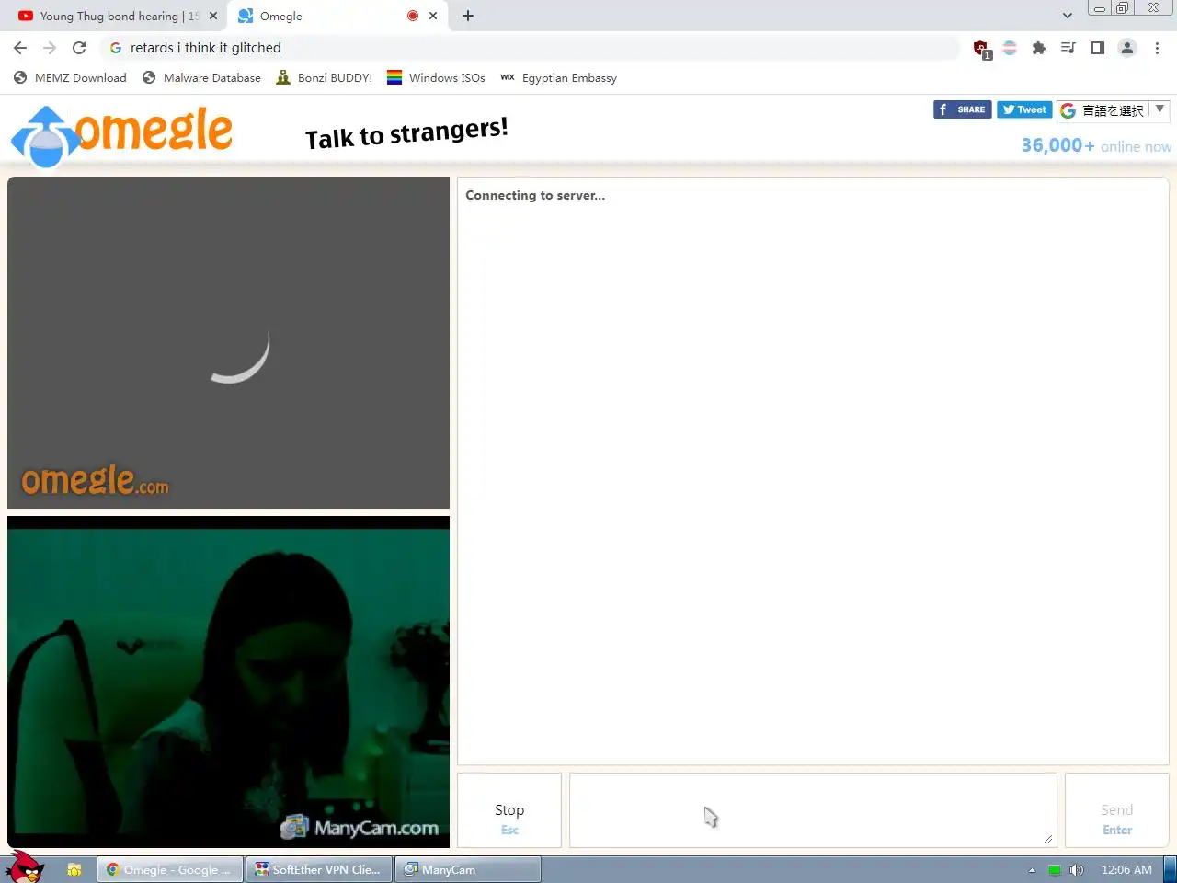Click the green network tray icon
Image resolution: width=1177 pixels, height=883 pixels.
coord(1055,870)
